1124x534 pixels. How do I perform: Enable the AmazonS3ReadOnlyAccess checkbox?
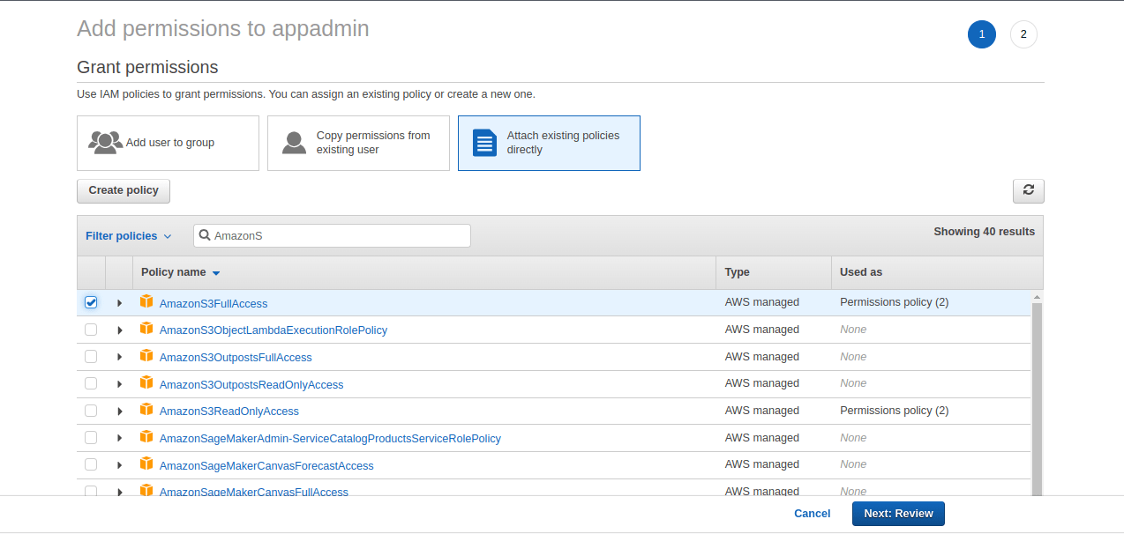click(x=91, y=411)
